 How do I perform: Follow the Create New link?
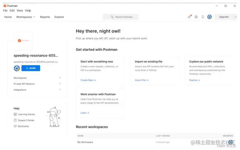[88, 80]
